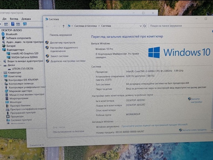The image size is (213, 160).
Task: Select Пристрої безпеки category
Action: pyautogui.click(x=20, y=106)
